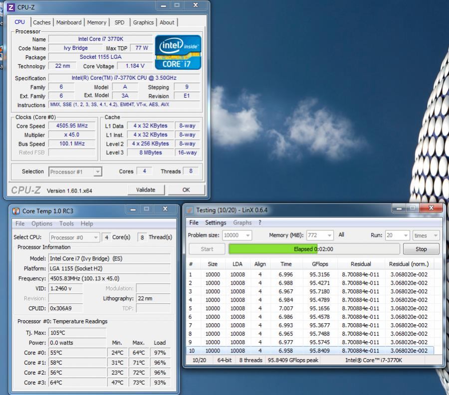Open Core Temp File menu
449x395 pixels.
(x=20, y=223)
